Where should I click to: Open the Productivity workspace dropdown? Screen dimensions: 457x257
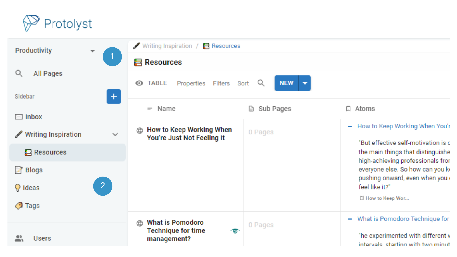[92, 51]
